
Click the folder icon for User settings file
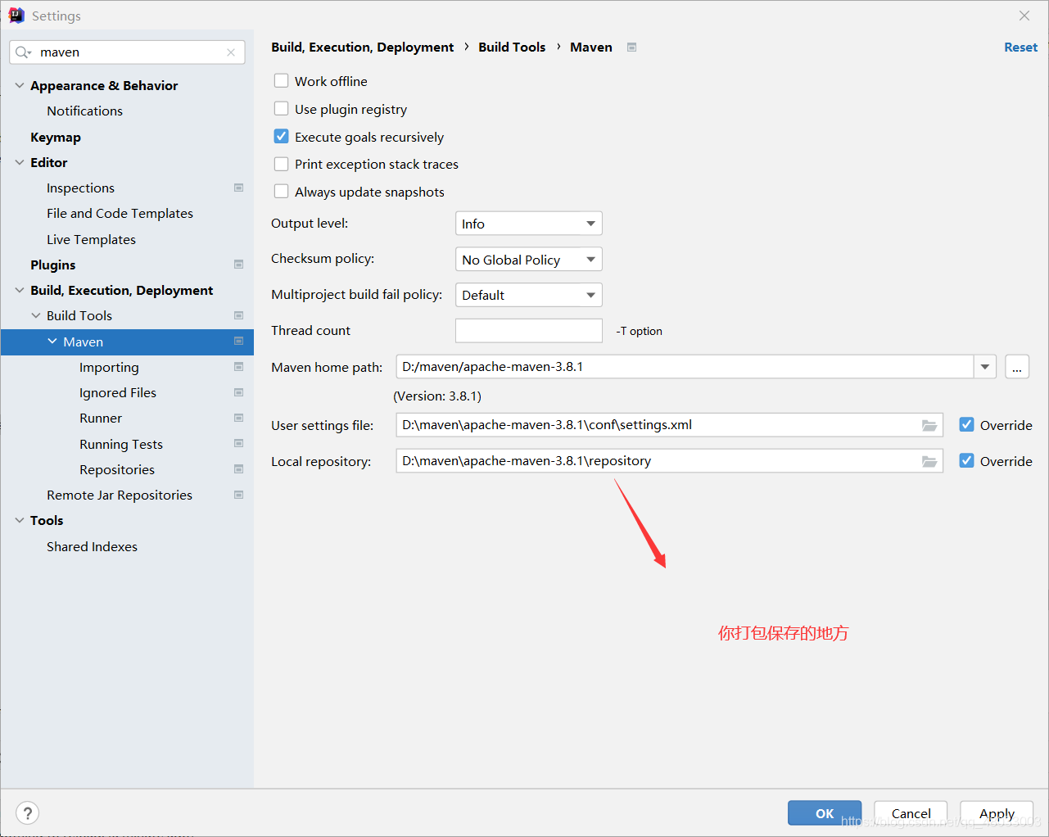[x=929, y=425]
